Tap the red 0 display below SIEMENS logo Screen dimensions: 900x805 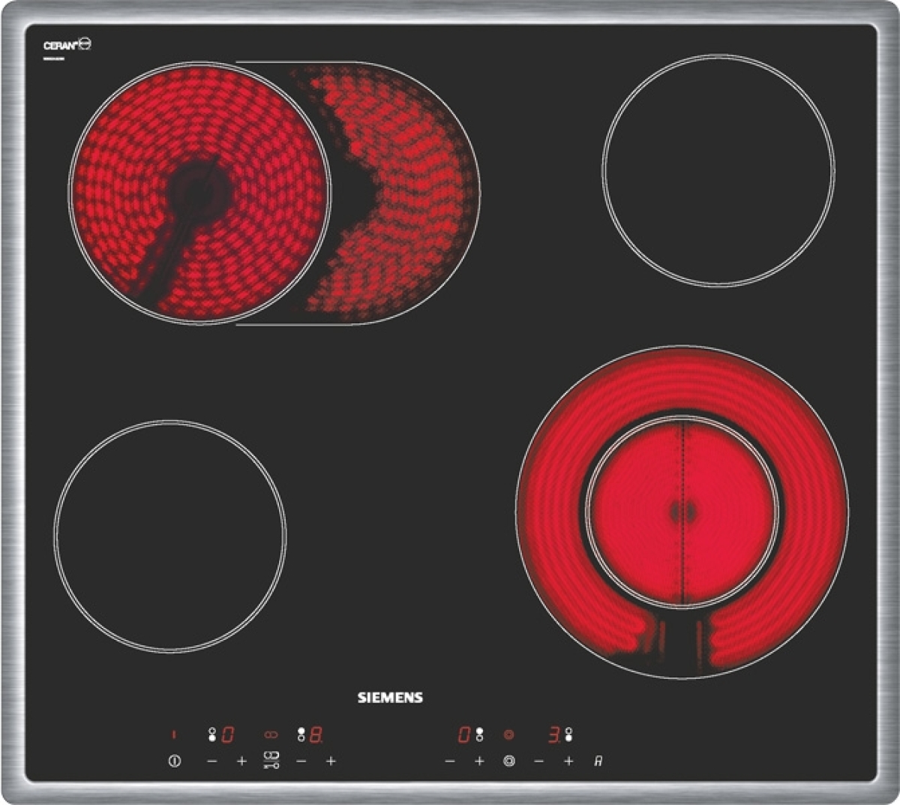(464, 734)
